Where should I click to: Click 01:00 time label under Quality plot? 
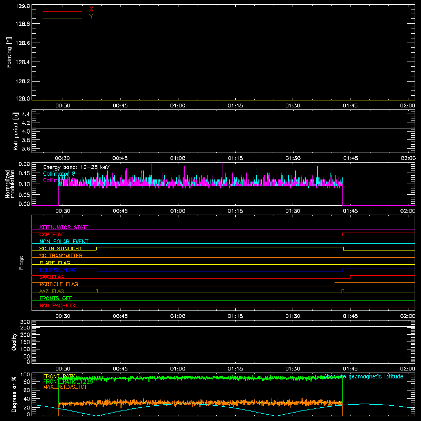click(178, 369)
